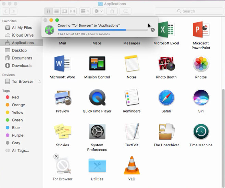Open the Preview app icon

62,97
